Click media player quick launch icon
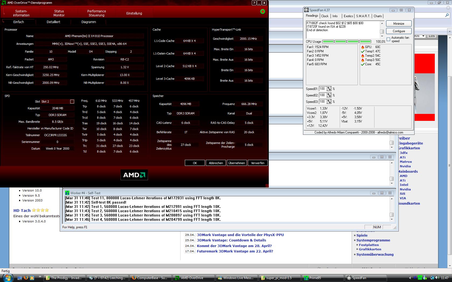The height and width of the screenshot is (282, 452). (x=32, y=278)
